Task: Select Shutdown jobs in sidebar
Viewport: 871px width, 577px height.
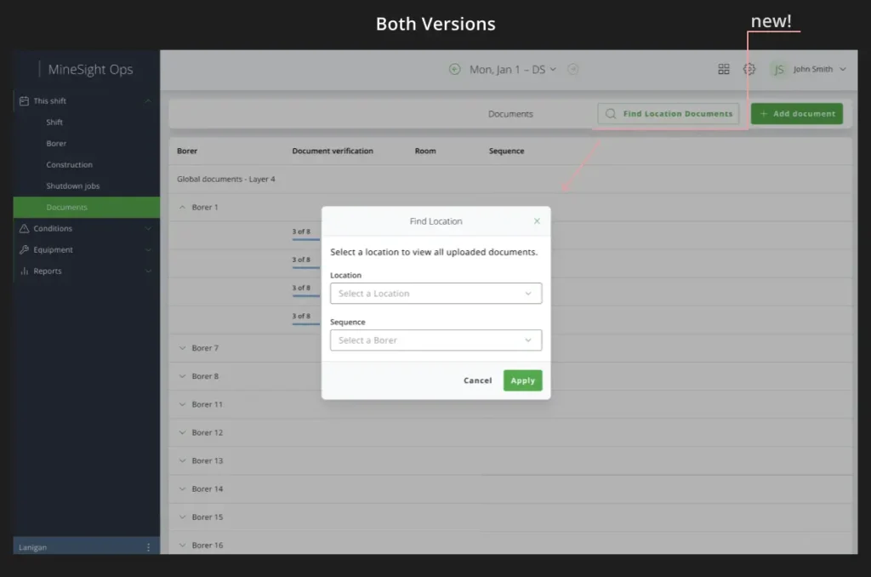Action: [x=73, y=186]
